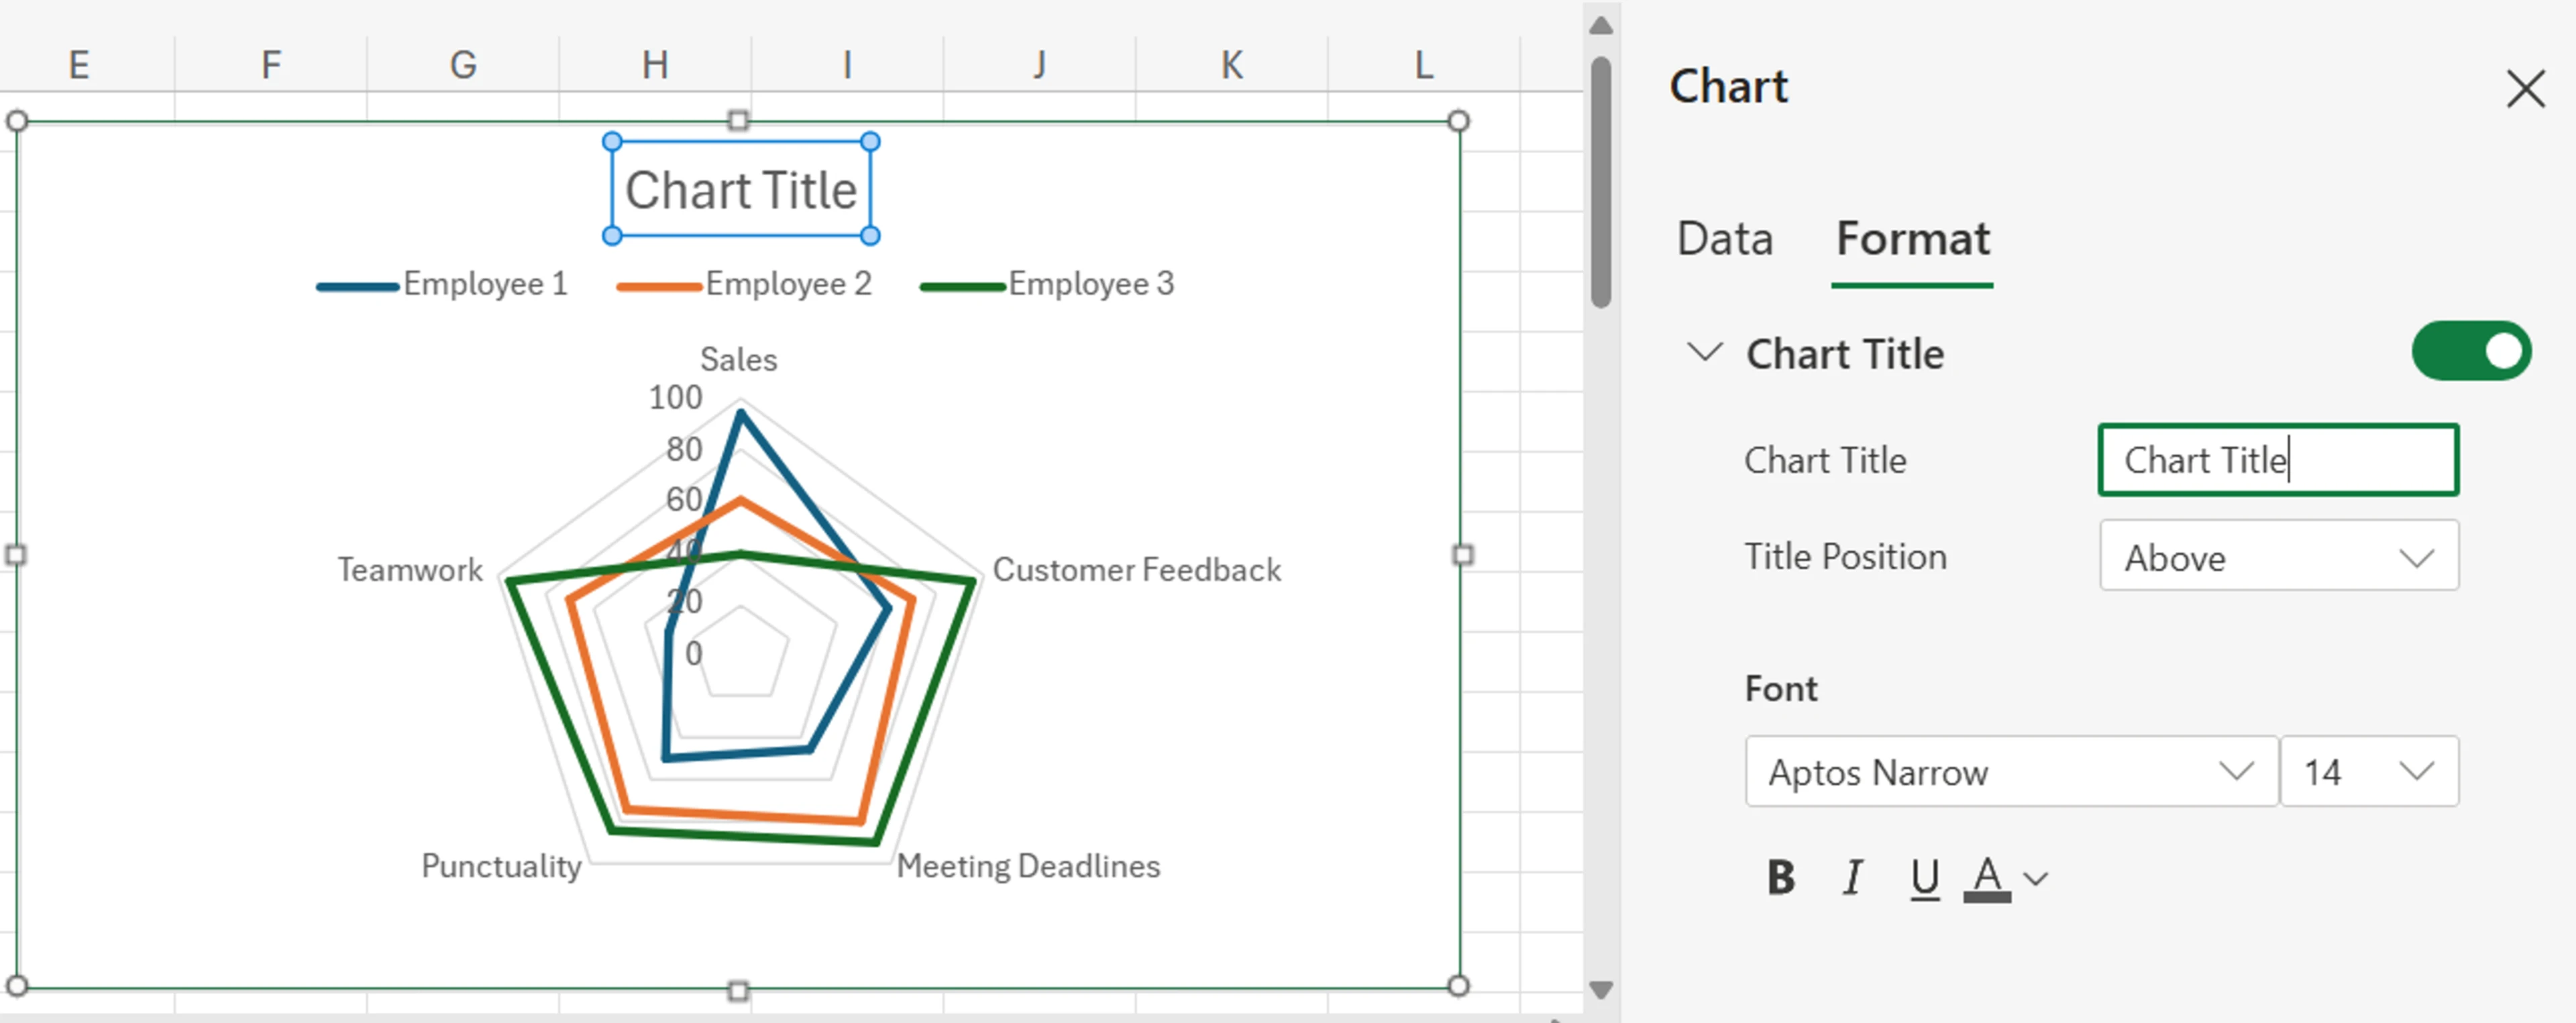Open the font color dropdown arrow
This screenshot has height=1023, width=2576.
point(2035,879)
